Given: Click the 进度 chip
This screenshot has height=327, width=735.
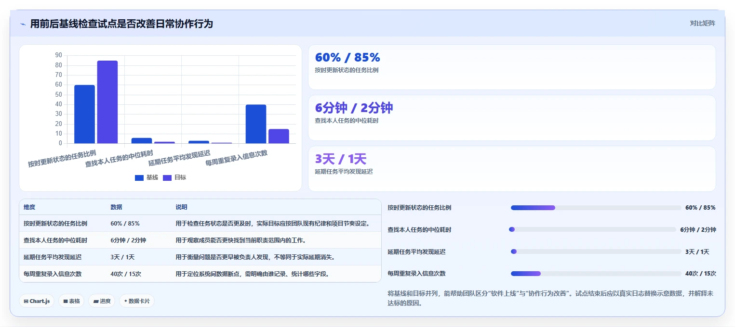Looking at the screenshot, I should click(102, 301).
